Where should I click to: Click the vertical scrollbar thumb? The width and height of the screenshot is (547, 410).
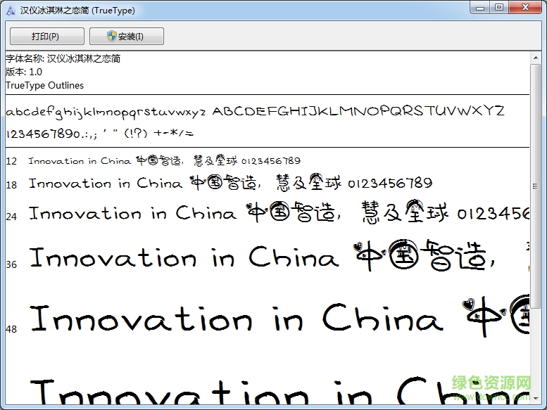click(x=536, y=186)
